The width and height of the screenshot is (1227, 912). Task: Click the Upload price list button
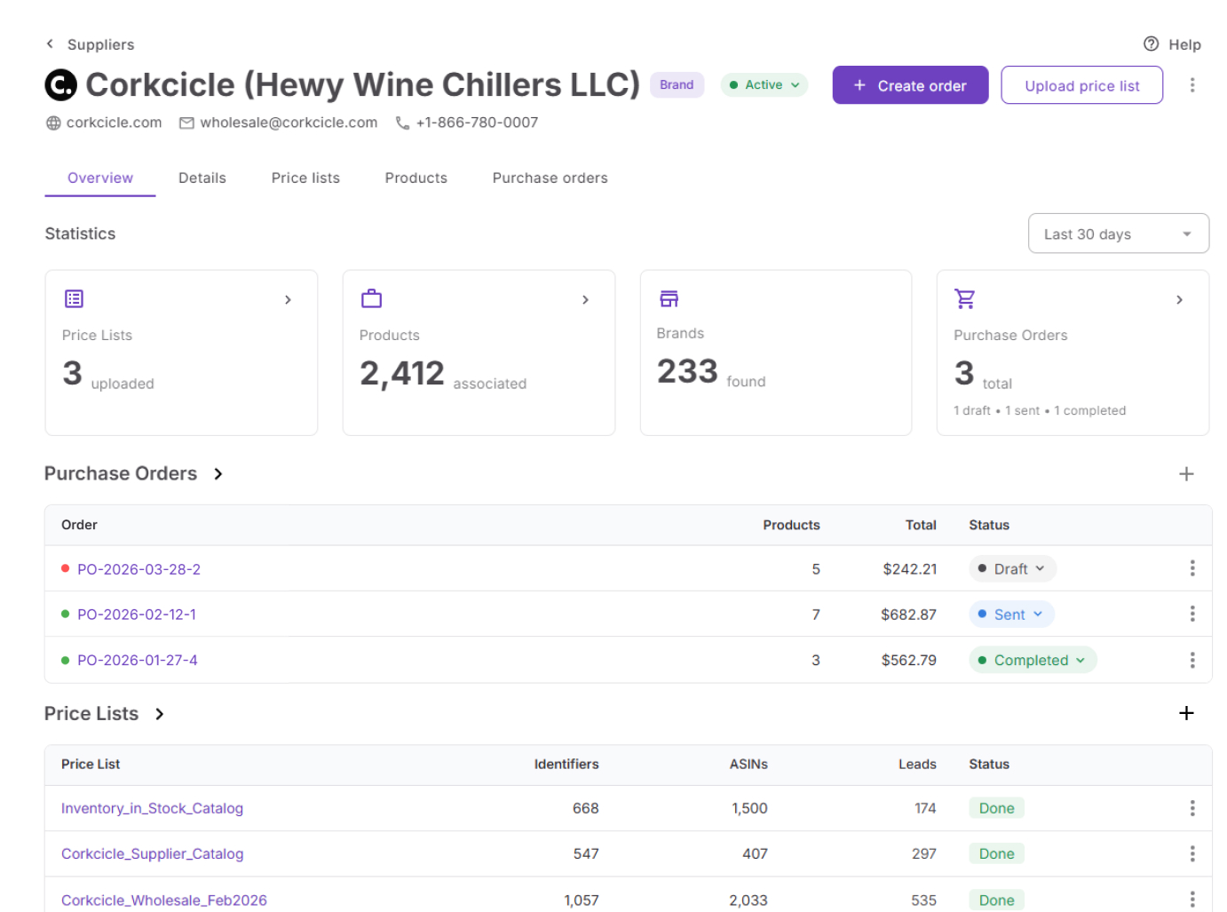(x=1081, y=85)
